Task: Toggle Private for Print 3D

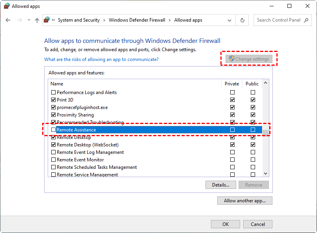Action: coord(233,100)
